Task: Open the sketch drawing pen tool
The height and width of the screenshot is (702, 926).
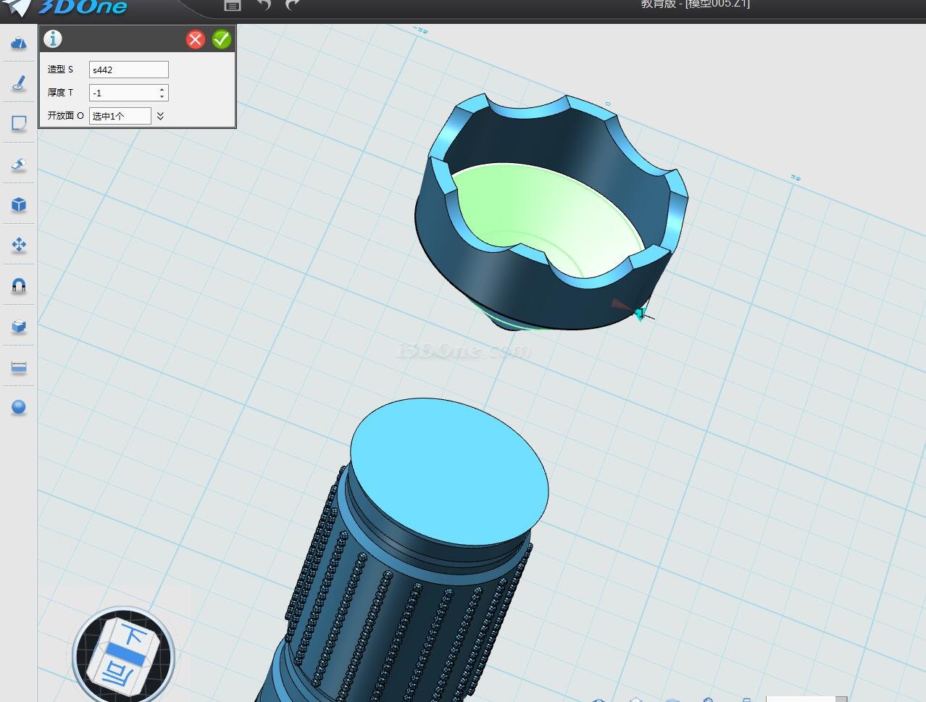Action: [x=19, y=83]
